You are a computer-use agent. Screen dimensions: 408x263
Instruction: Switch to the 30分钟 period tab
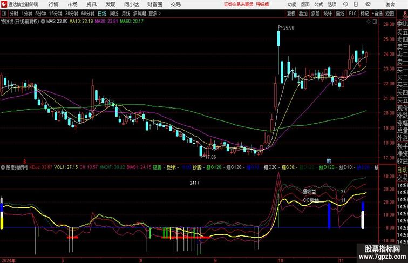tap(72, 14)
